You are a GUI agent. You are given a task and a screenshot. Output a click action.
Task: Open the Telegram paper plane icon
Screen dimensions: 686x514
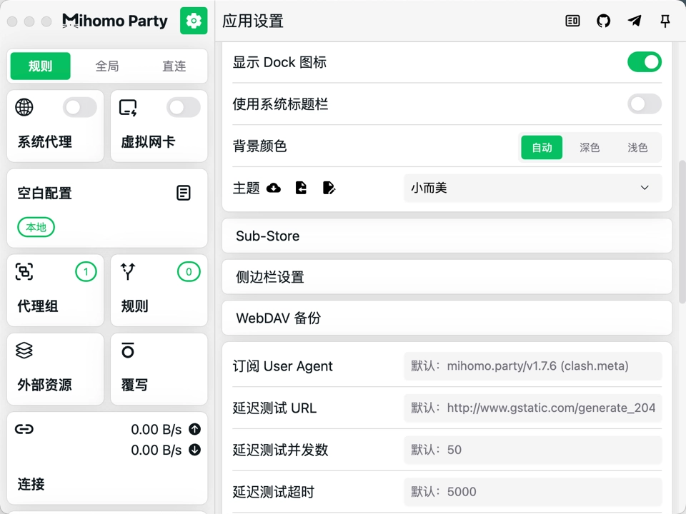pyautogui.click(x=635, y=21)
